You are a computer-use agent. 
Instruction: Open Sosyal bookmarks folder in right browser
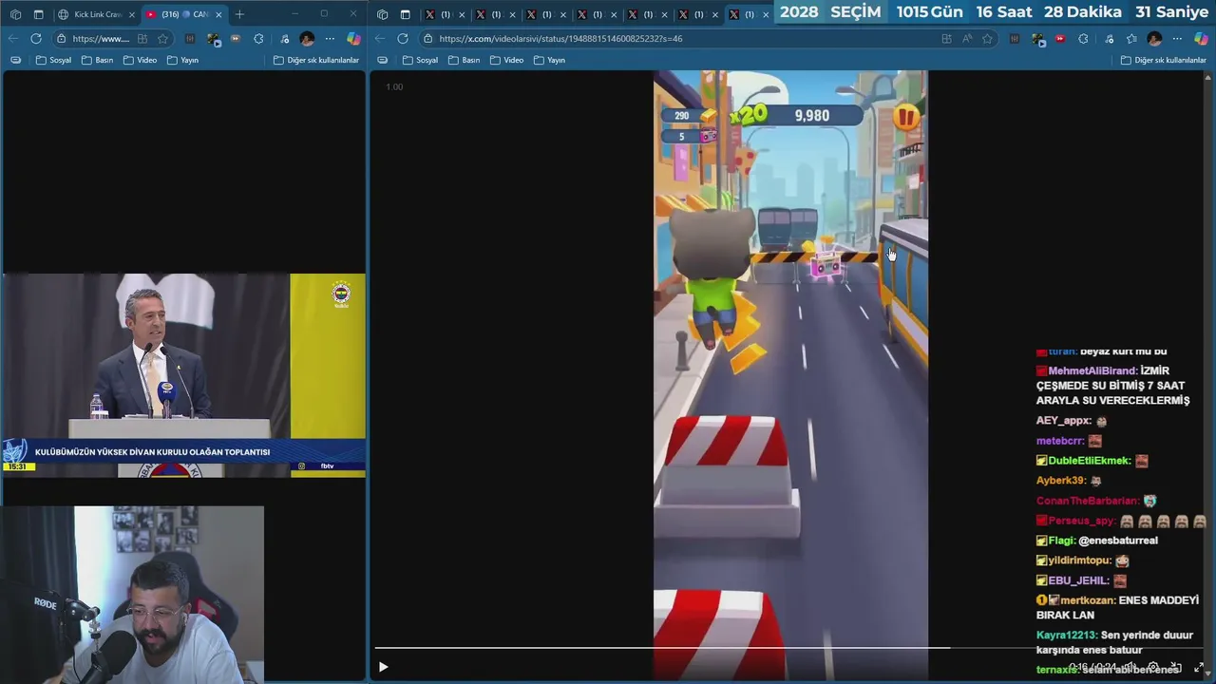420,60
